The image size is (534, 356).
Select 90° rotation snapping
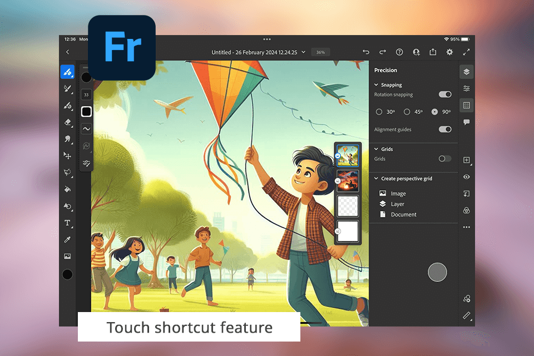pyautogui.click(x=434, y=112)
